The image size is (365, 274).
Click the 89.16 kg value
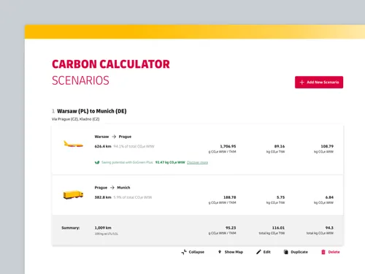(x=280, y=146)
